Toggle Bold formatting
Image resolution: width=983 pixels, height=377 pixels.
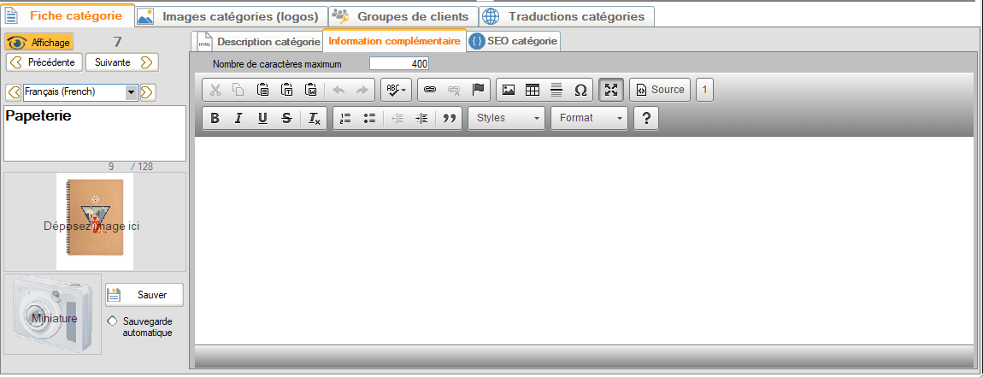point(215,119)
